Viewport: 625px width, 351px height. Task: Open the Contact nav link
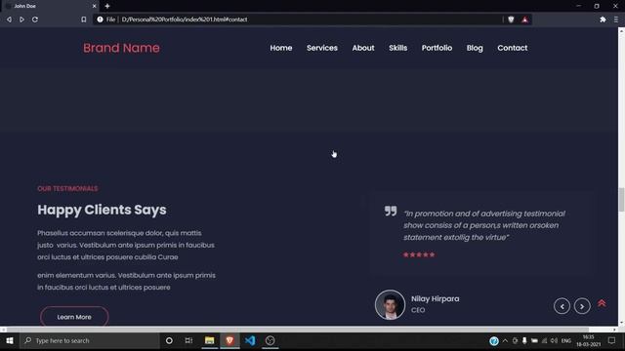[512, 48]
